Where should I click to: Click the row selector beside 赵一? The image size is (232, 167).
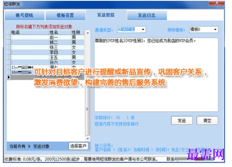[9, 38]
